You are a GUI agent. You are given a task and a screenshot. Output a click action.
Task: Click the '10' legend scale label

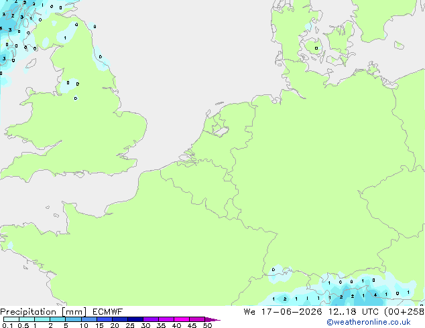84,325
